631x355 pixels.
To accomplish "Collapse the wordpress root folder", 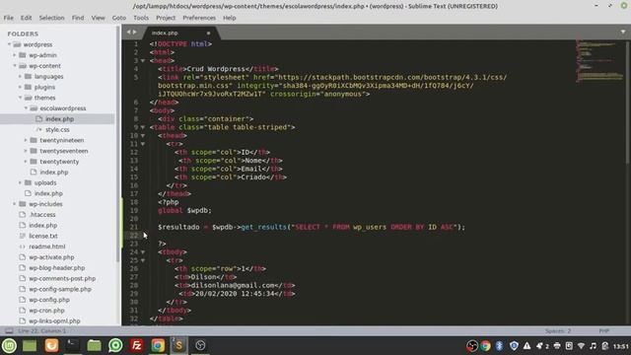I will coord(9,44).
